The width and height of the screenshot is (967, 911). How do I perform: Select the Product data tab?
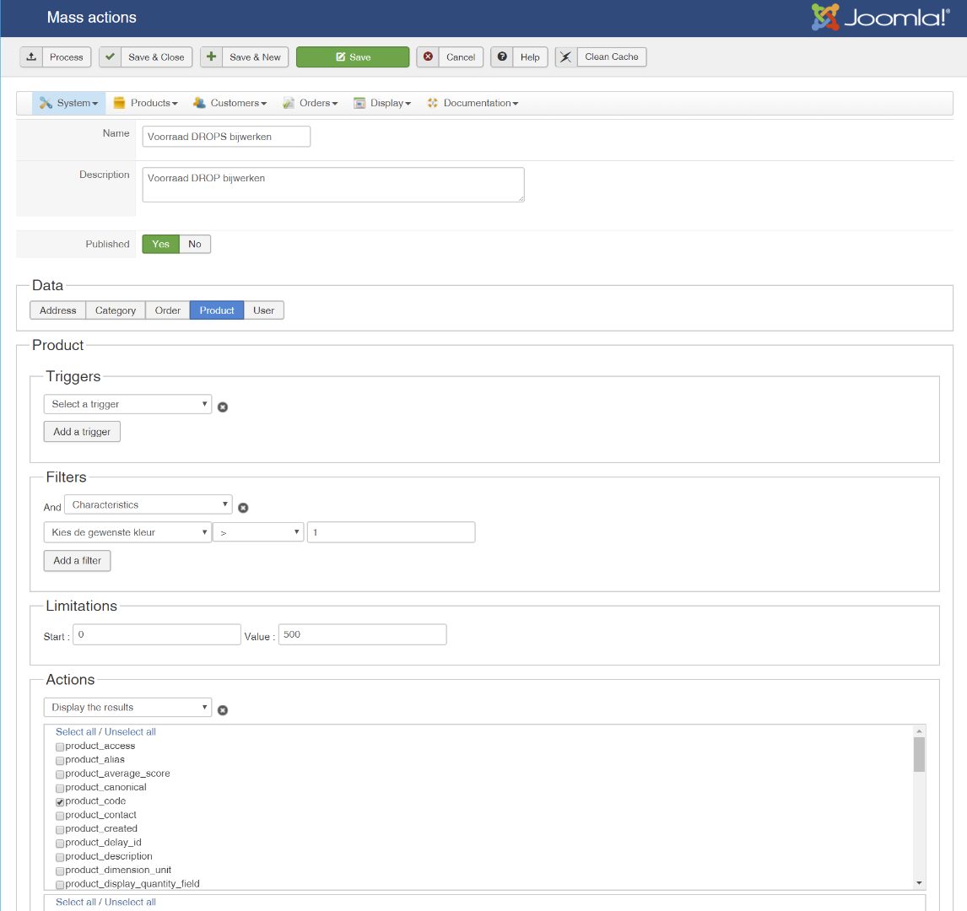point(217,310)
